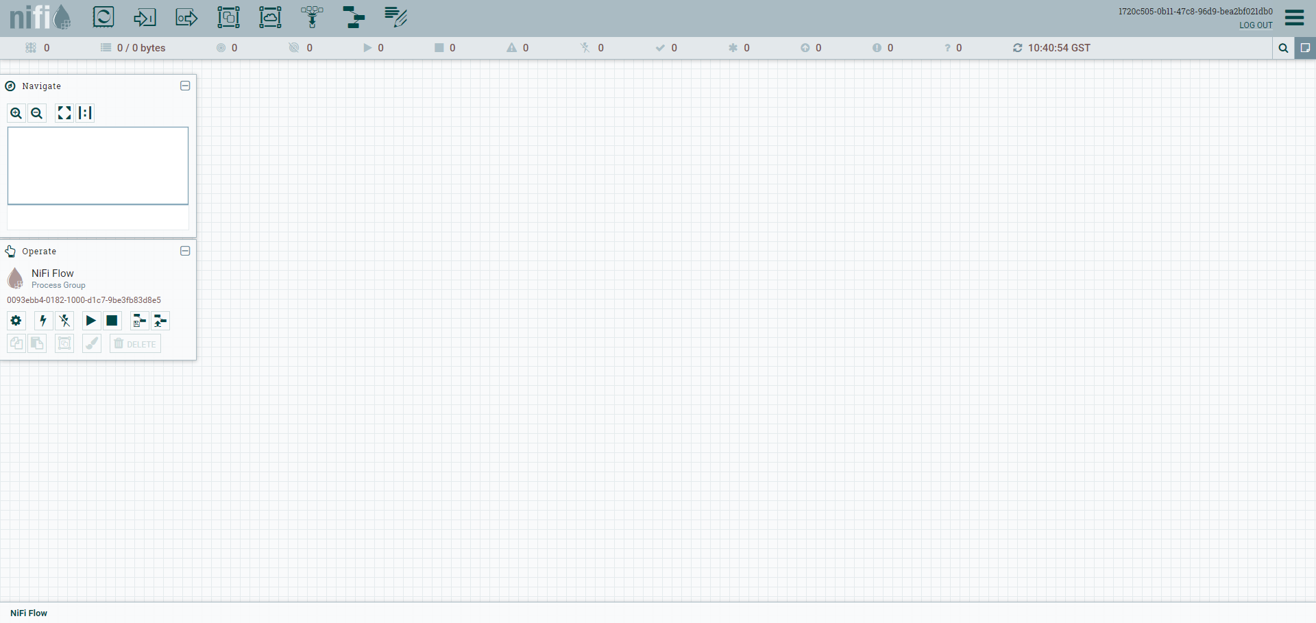The image size is (1316, 623).
Task: Click the refresh icon beside 10:40:54 GST
Action: (1018, 48)
